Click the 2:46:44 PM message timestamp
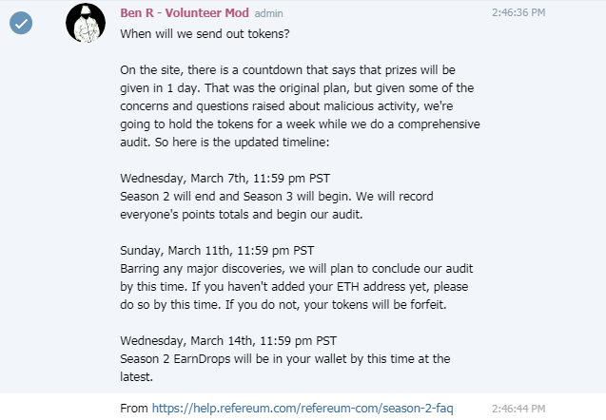 click(x=518, y=408)
